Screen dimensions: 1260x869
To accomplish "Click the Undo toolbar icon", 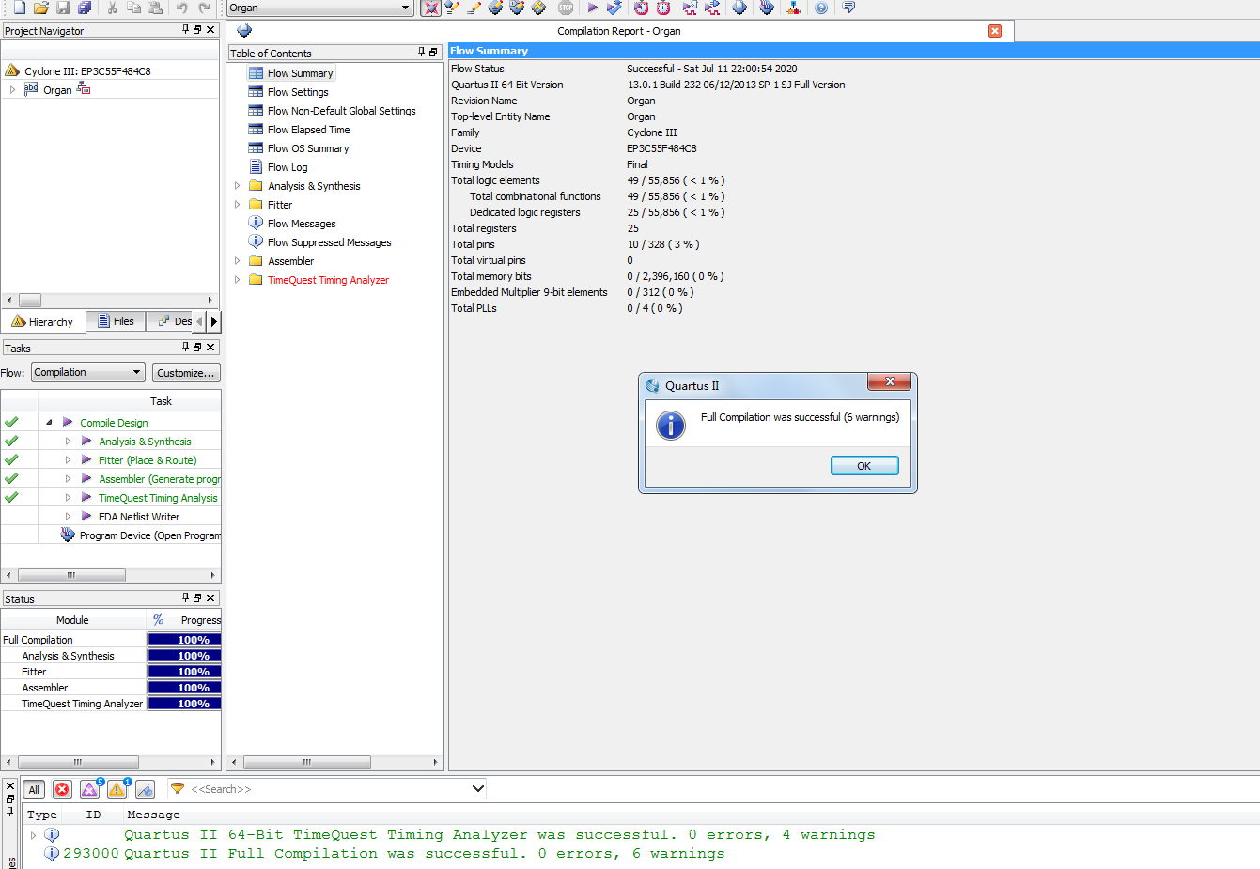I will coord(181,8).
